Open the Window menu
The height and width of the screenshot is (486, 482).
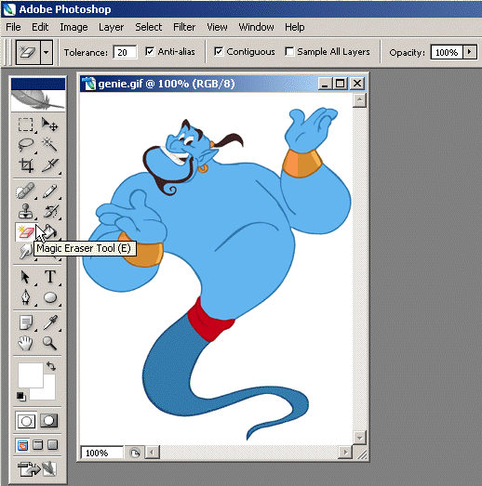(x=256, y=27)
